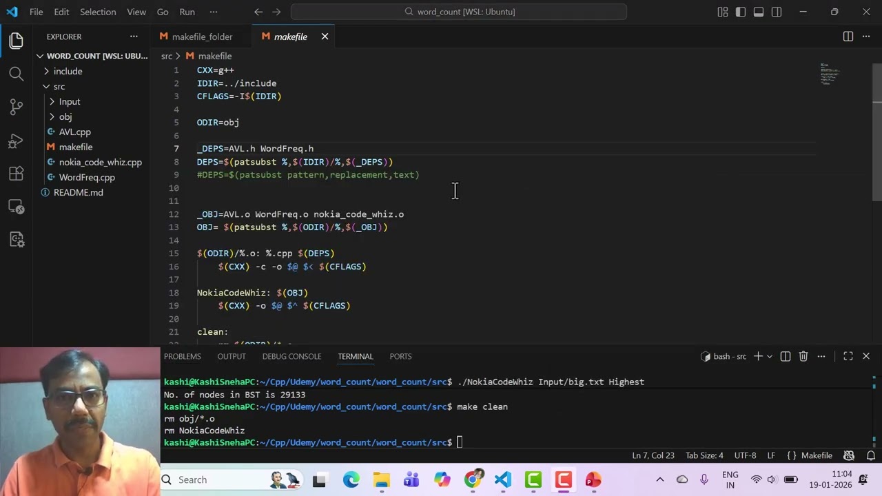
Task: Click the notifications bell in status bar
Action: coord(871,455)
